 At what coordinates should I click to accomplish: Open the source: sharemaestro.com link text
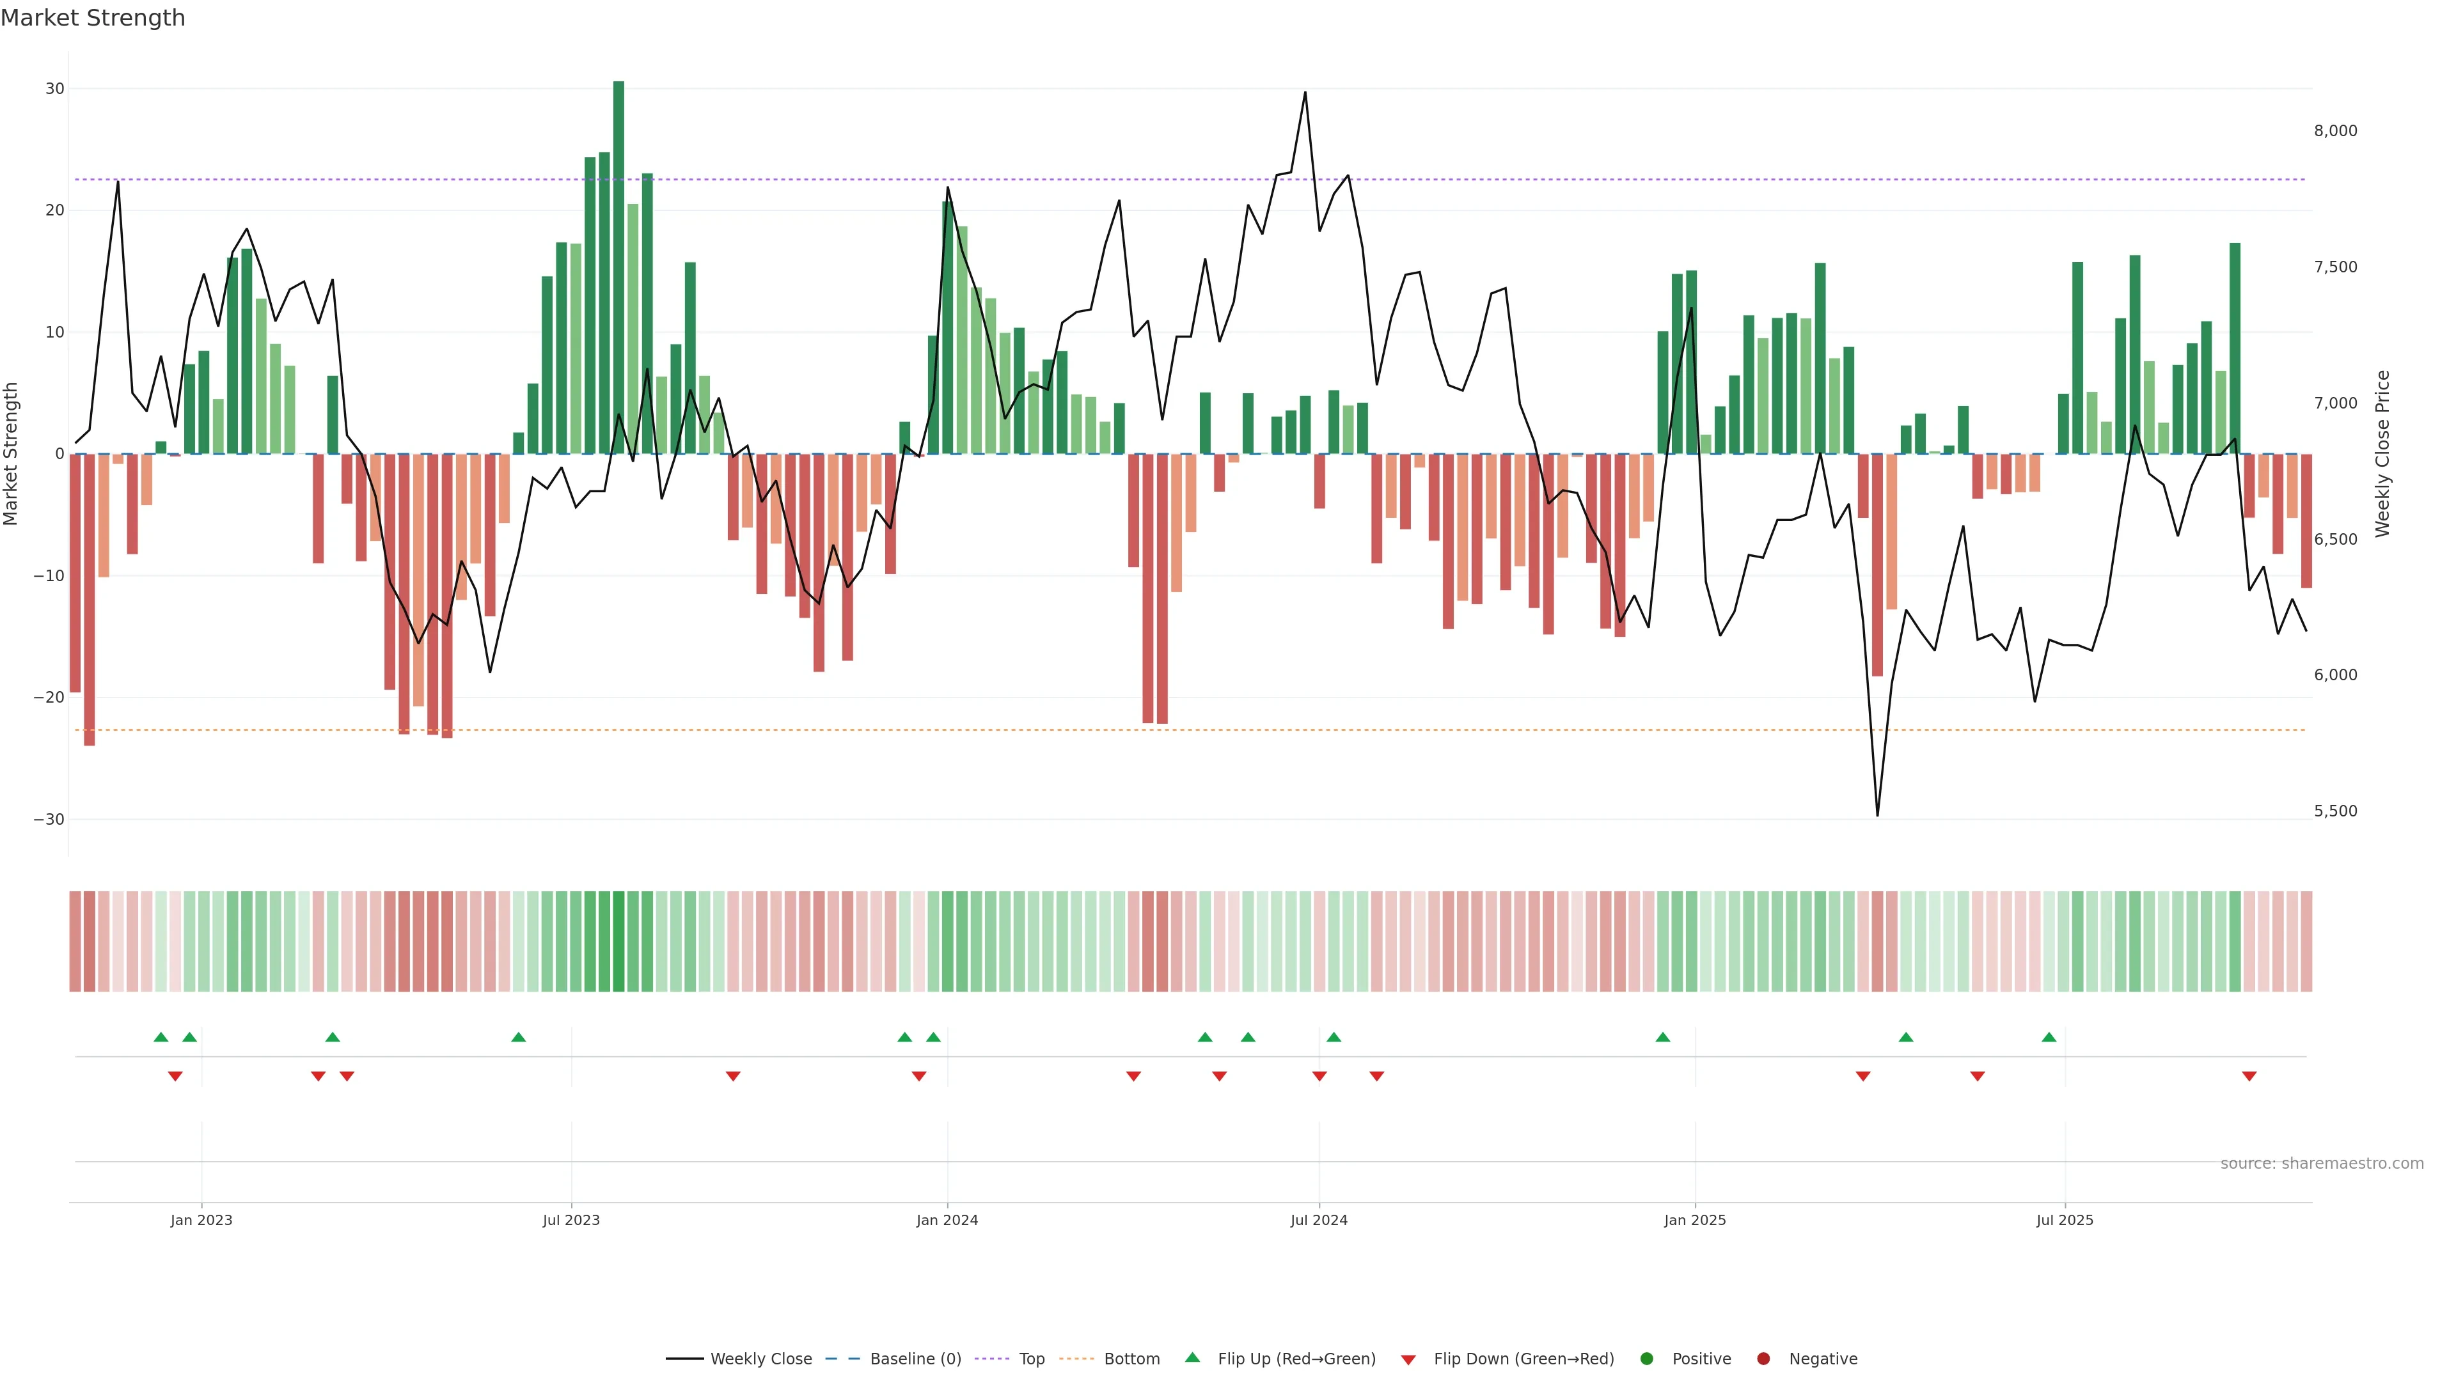pyautogui.click(x=2322, y=1164)
